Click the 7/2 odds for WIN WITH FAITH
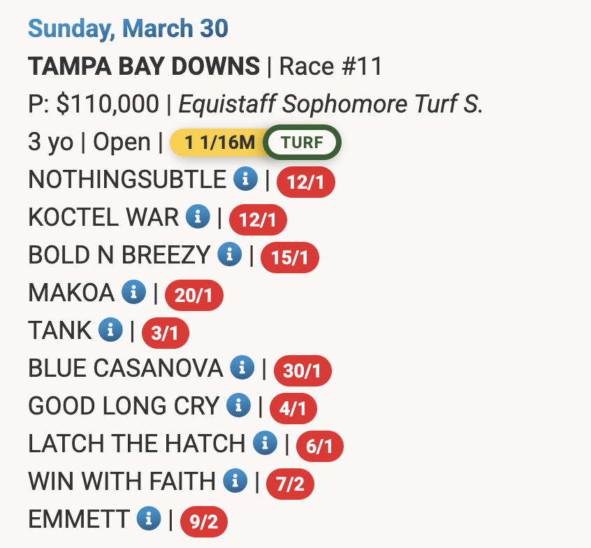Image resolution: width=591 pixels, height=548 pixels. (x=291, y=484)
